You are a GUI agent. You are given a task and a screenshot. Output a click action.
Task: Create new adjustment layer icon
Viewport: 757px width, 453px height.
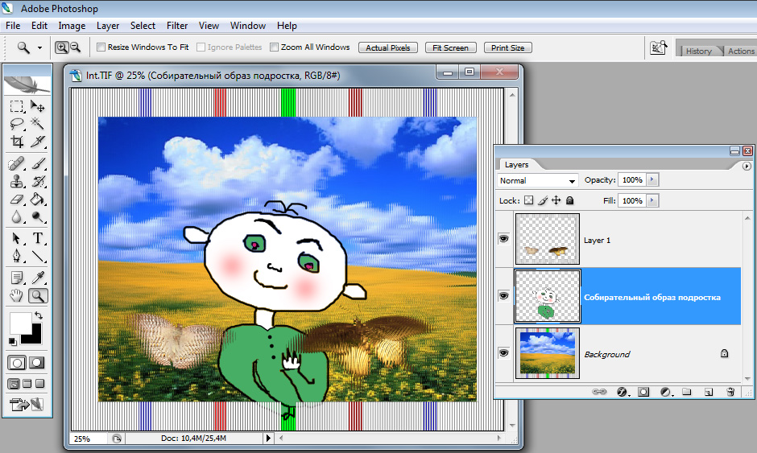coord(666,392)
